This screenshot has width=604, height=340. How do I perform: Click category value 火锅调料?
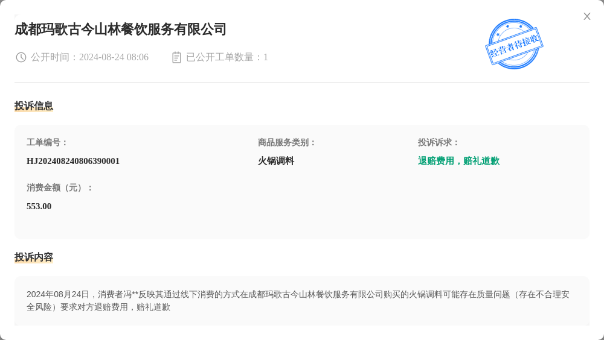[x=276, y=161]
